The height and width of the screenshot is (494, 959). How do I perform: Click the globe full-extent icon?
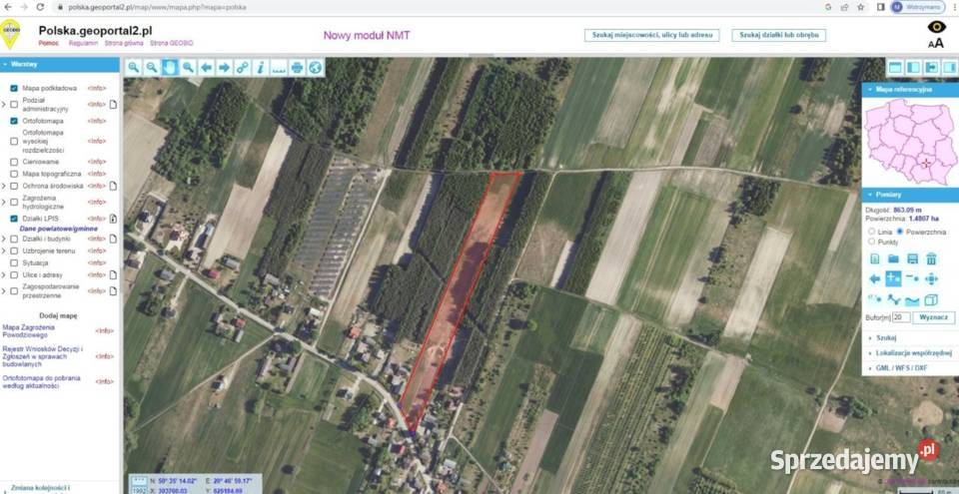(x=315, y=67)
